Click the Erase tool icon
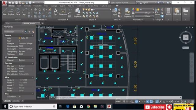Screen dimensions: 196x110 50,9
